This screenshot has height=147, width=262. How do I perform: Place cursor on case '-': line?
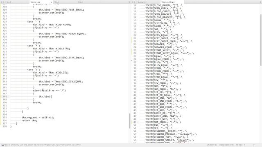click(34, 22)
